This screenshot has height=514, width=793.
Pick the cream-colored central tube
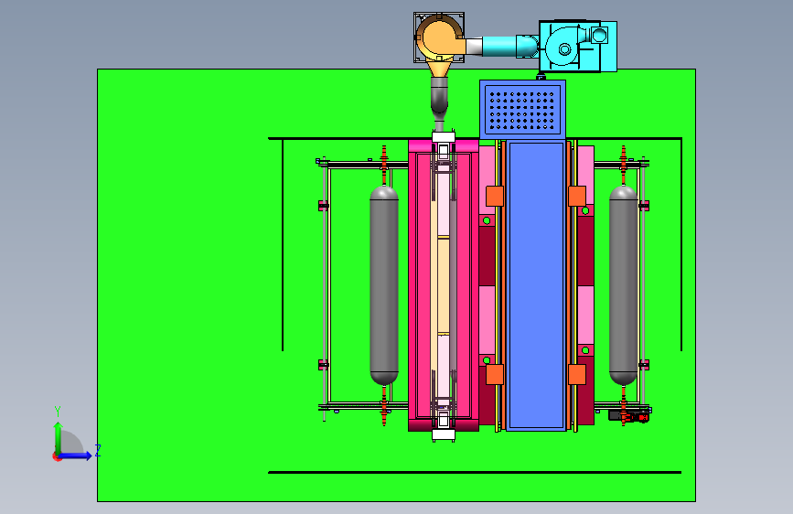point(443,286)
